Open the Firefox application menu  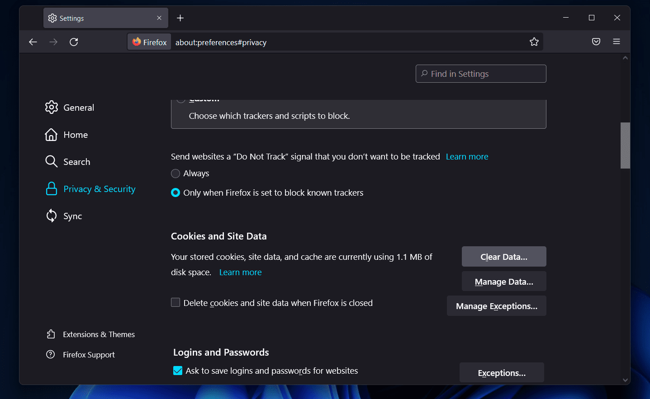point(616,42)
